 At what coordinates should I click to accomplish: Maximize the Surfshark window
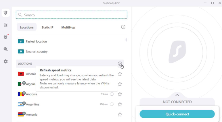213,3
